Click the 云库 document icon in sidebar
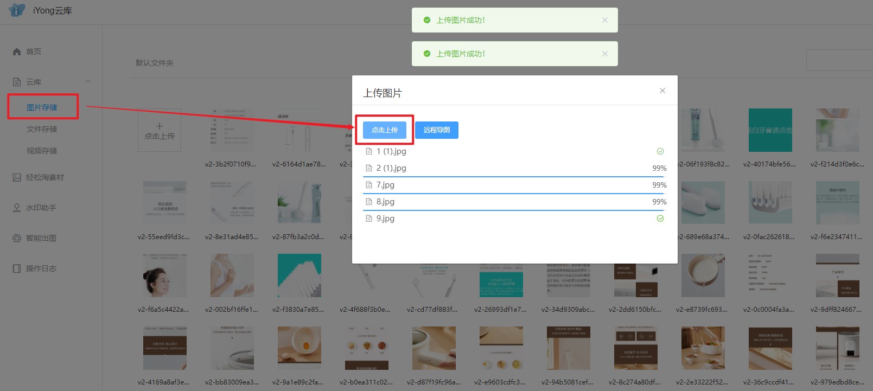The width and height of the screenshot is (873, 391). (17, 82)
